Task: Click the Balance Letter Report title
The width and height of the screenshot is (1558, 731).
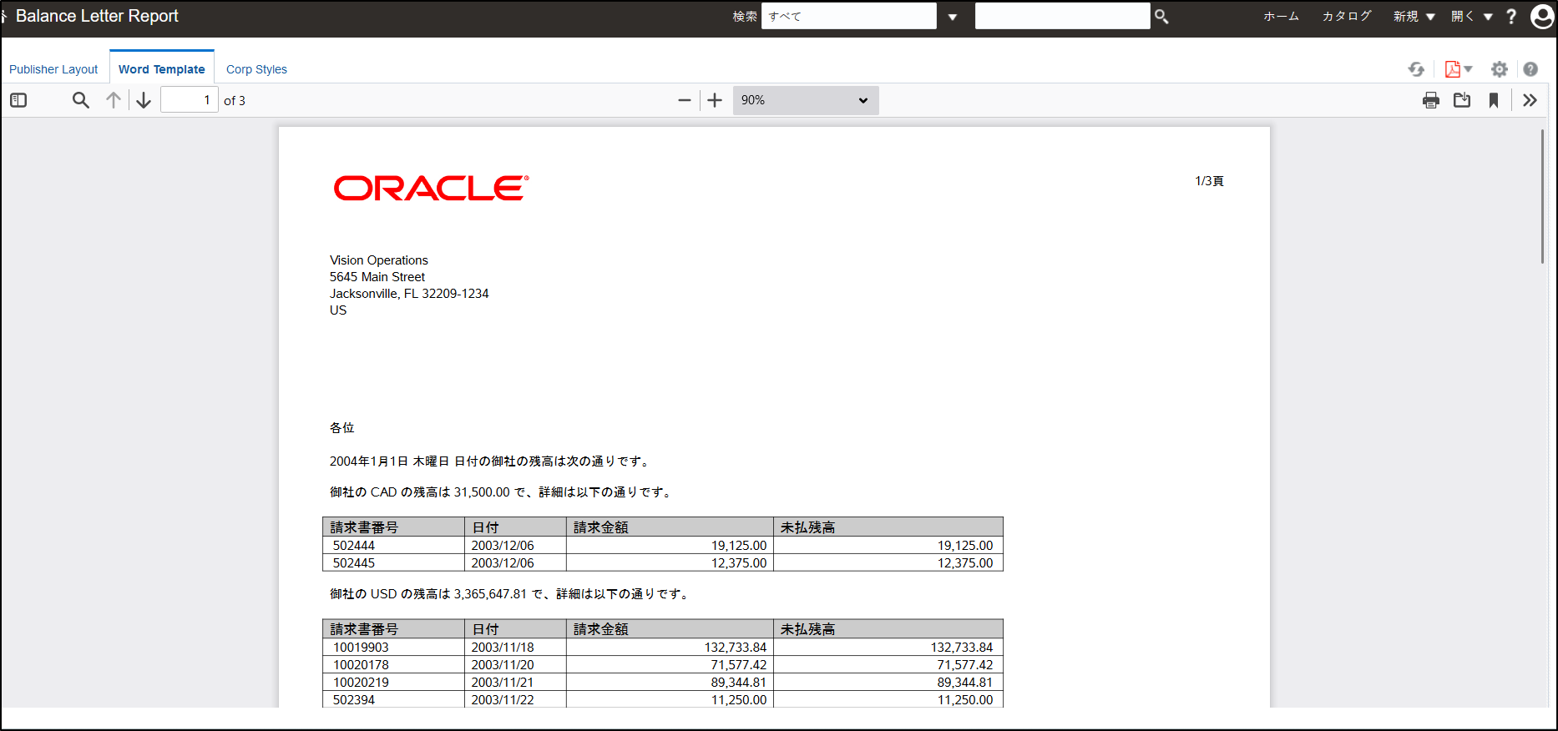Action: (97, 16)
